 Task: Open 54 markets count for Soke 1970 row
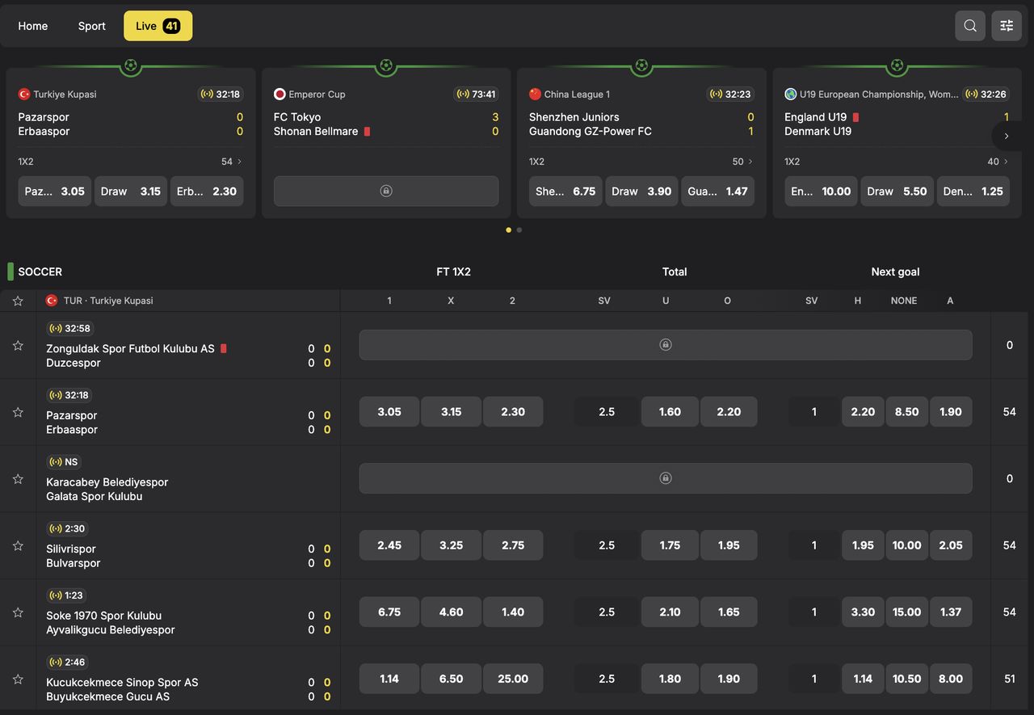pyautogui.click(x=1010, y=612)
